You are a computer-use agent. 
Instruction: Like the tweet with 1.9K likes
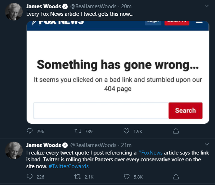pos(126,131)
